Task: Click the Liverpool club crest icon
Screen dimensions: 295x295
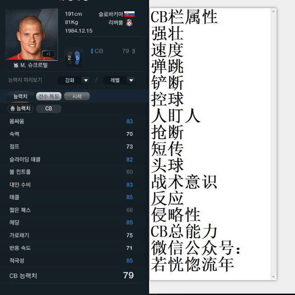Action: pos(129,23)
